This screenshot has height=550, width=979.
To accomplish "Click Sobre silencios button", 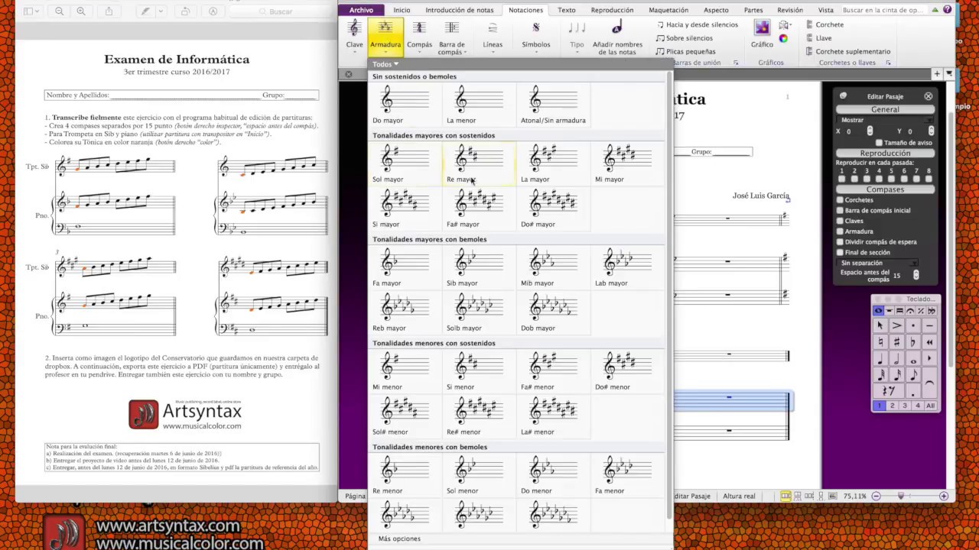I will (x=684, y=38).
